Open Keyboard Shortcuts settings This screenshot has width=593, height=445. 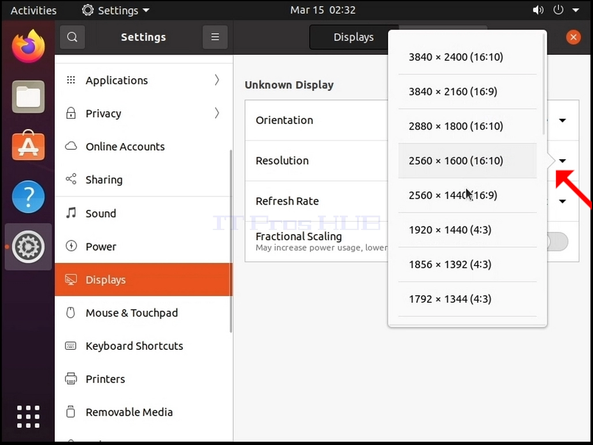[x=143, y=346]
